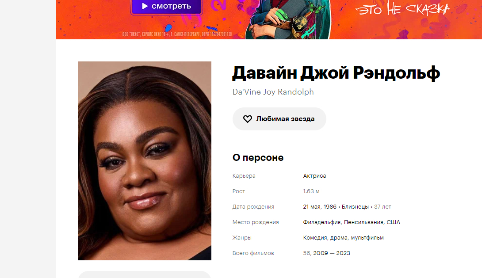Click the birth year 1986 link
Viewport: 482px width, 278px height.
coord(330,207)
